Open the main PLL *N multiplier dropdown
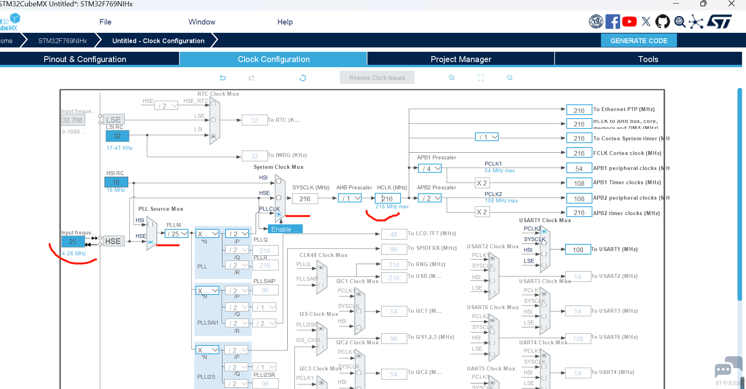 (x=207, y=234)
